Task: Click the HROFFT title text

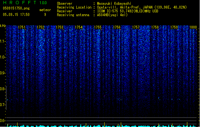Action: 20,3
